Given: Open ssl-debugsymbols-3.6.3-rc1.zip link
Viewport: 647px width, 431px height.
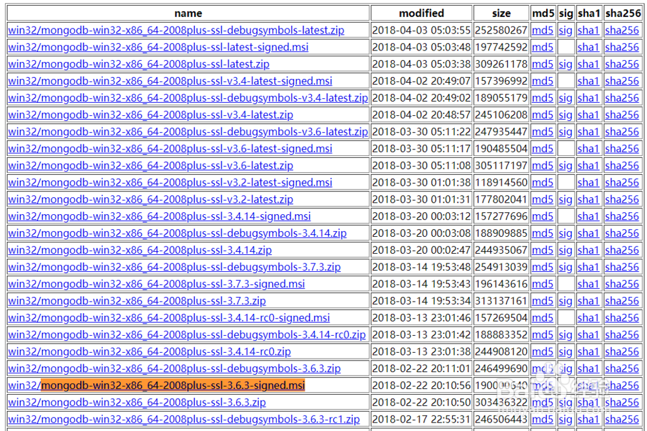Looking at the screenshot, I should click(184, 419).
